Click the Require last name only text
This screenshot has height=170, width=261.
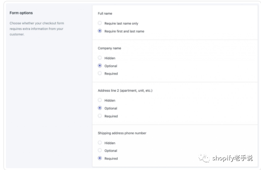coord(121,24)
